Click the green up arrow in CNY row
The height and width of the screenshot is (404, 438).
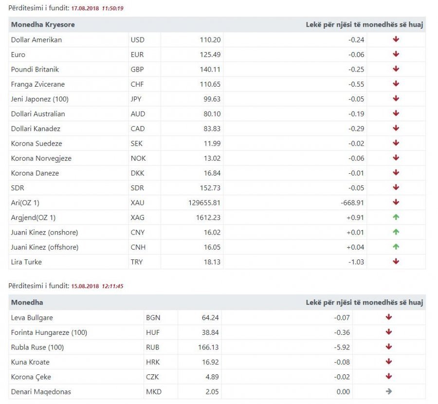click(x=396, y=232)
